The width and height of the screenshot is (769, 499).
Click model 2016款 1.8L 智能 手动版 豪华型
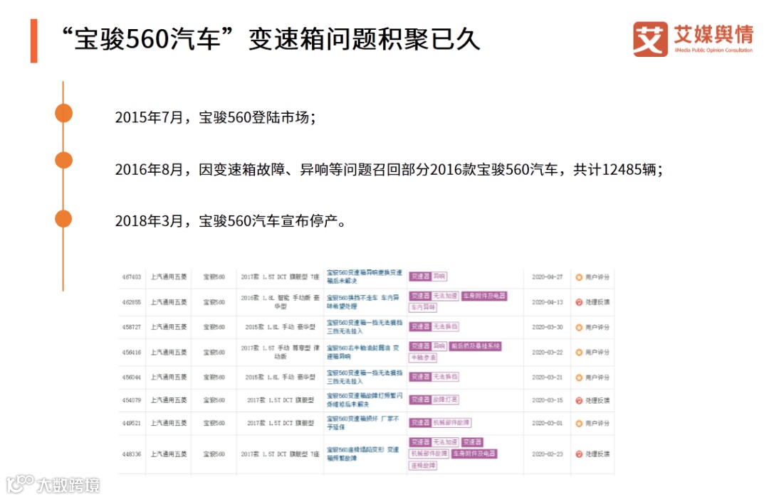[280, 302]
